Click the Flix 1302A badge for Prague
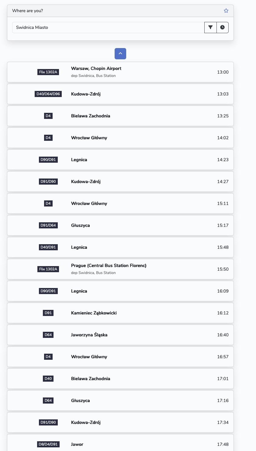 (x=48, y=269)
